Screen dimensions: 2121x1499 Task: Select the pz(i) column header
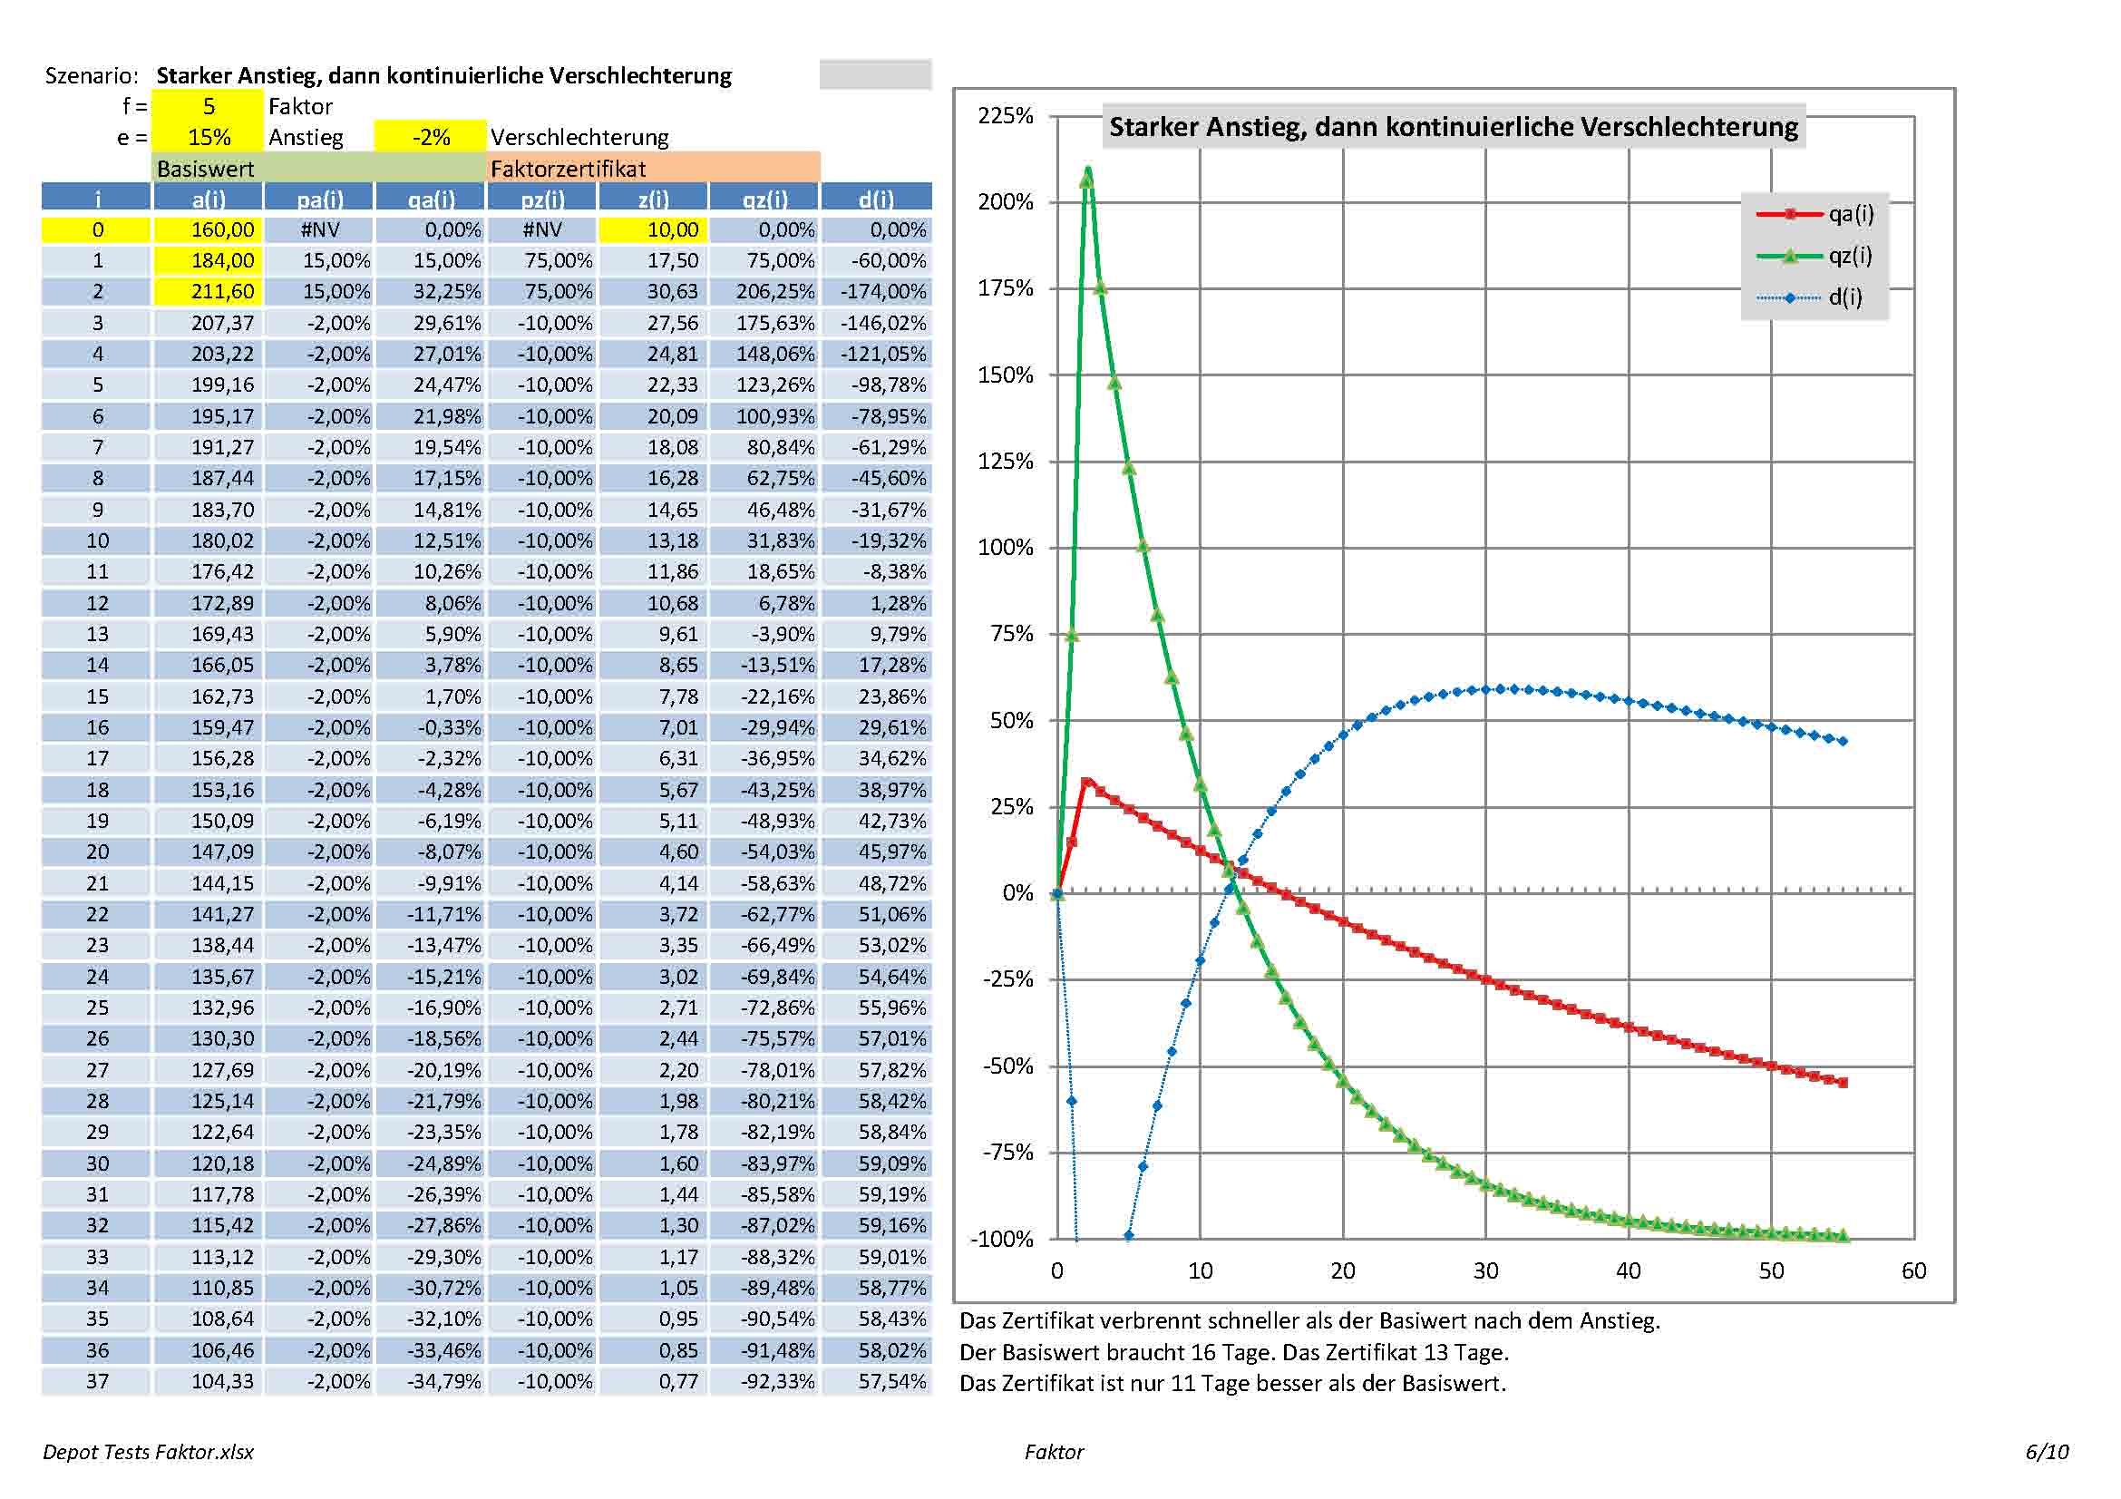542,199
